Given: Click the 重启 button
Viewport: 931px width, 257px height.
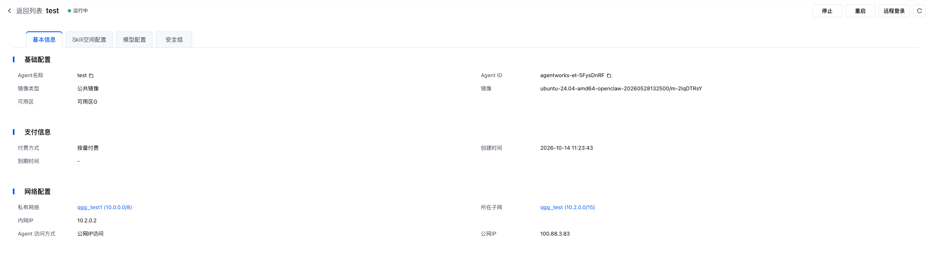Looking at the screenshot, I should click(x=860, y=11).
